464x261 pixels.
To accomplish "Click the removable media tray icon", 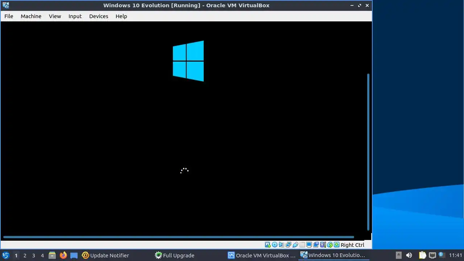I will pyautogui.click(x=398, y=255).
